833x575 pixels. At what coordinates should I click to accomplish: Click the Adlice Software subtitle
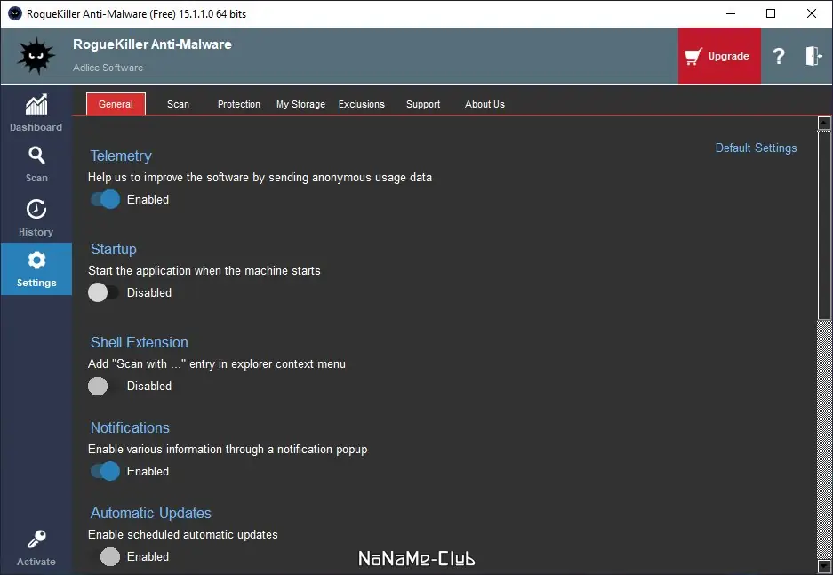[x=108, y=68]
